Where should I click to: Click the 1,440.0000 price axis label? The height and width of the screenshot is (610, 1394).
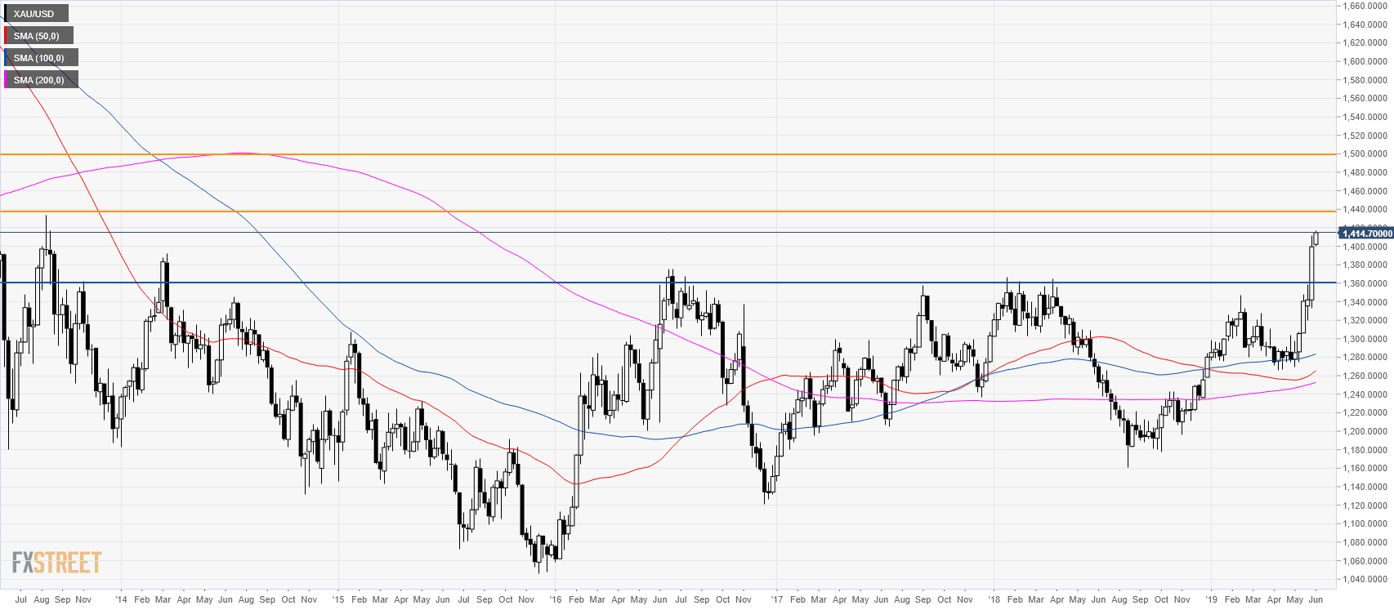pos(1365,209)
